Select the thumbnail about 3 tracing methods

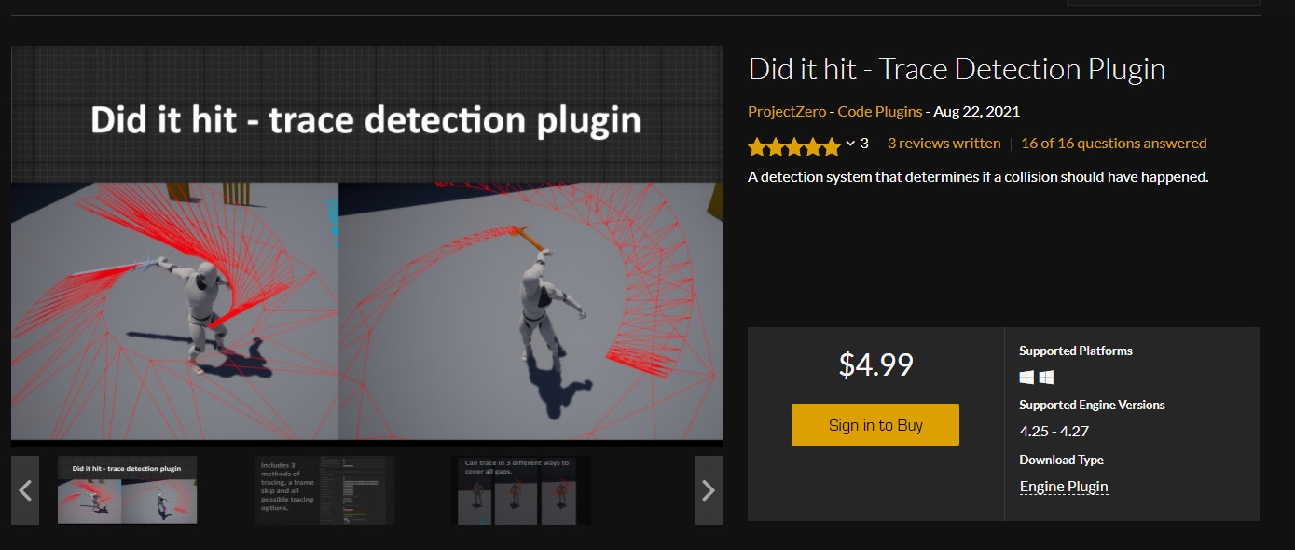324,490
